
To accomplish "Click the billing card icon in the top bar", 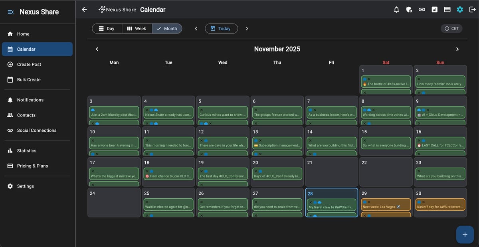I will click(447, 9).
